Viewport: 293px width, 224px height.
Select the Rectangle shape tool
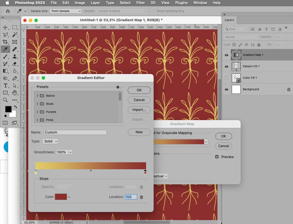[5, 93]
